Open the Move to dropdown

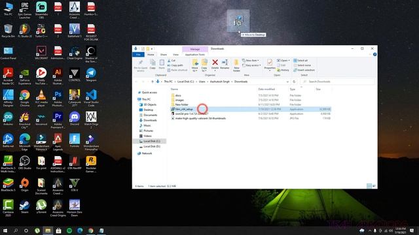pyautogui.click(x=195, y=65)
